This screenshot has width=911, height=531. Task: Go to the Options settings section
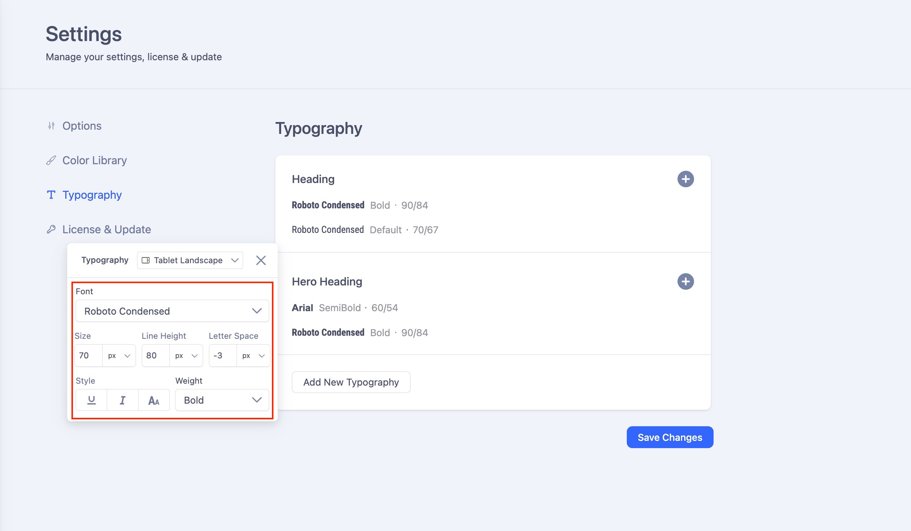tap(82, 126)
